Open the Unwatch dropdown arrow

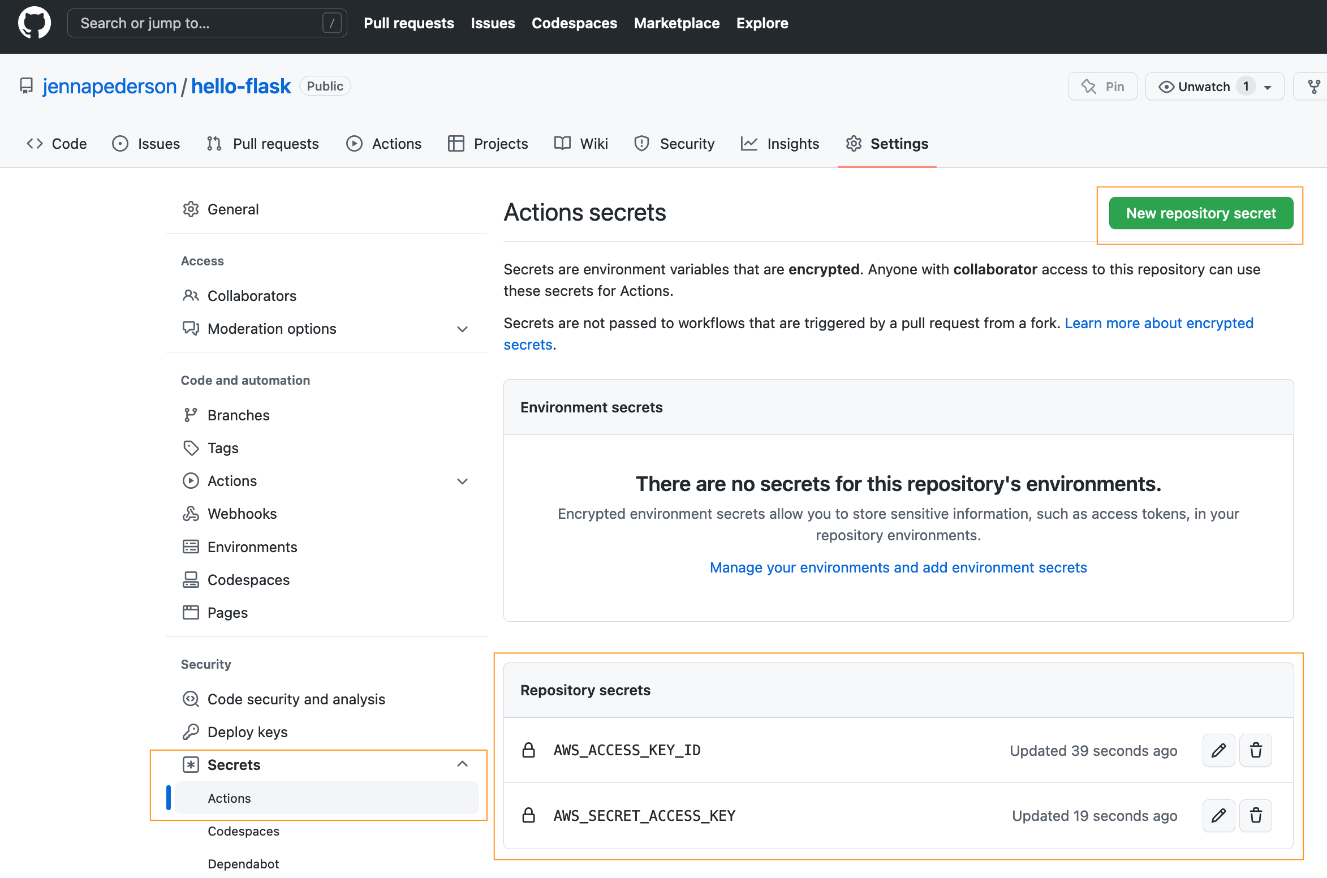pos(1267,87)
